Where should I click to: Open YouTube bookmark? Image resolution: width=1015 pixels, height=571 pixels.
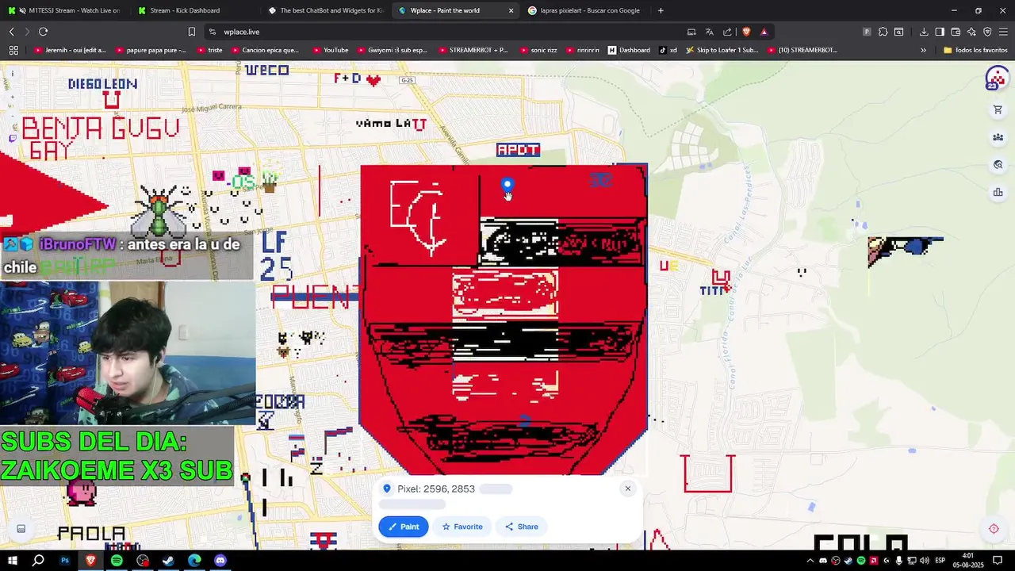[331, 50]
